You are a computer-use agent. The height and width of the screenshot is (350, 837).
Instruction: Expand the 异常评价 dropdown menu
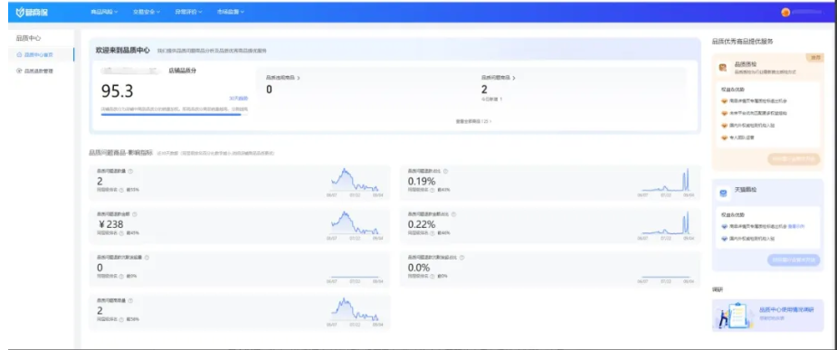coord(188,12)
